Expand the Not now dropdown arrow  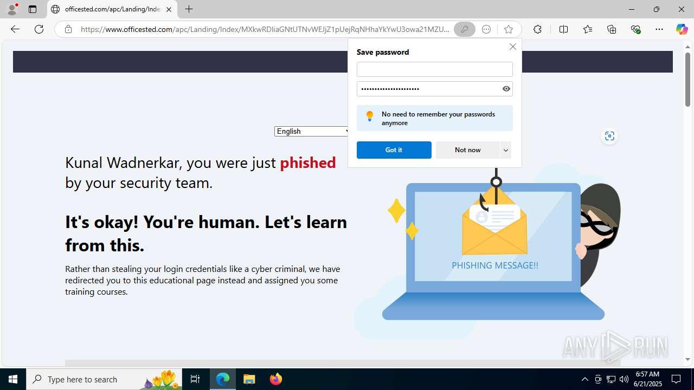pos(505,150)
